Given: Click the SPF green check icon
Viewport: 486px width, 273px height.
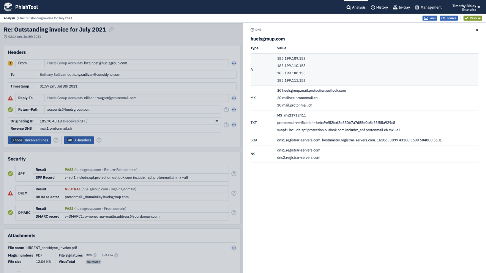Looking at the screenshot, I should pyautogui.click(x=10, y=174).
